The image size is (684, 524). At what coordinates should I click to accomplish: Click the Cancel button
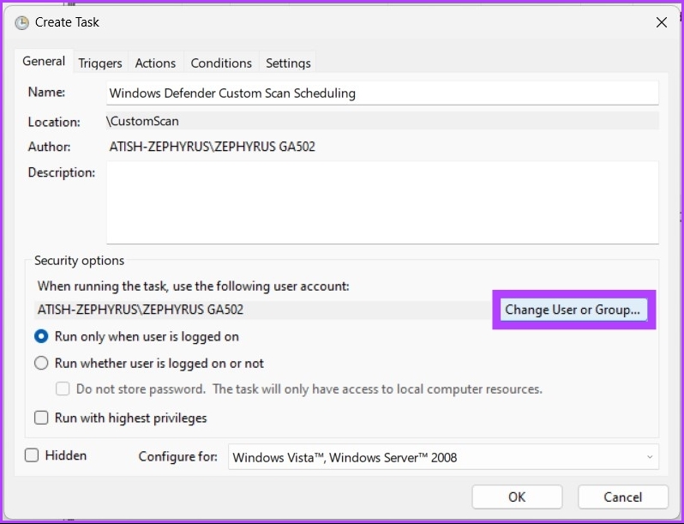tap(623, 497)
